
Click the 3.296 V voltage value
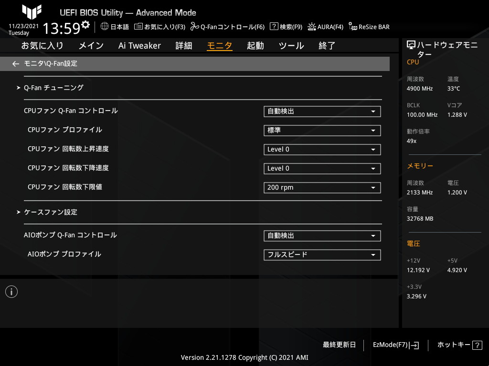point(416,296)
